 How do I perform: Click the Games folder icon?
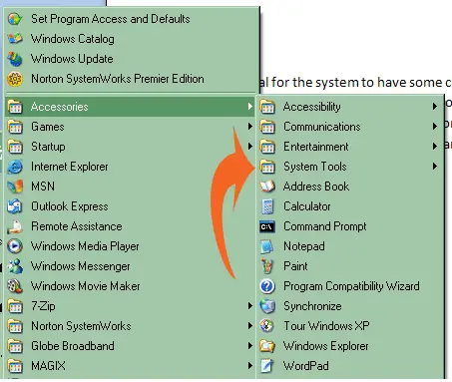tap(15, 127)
